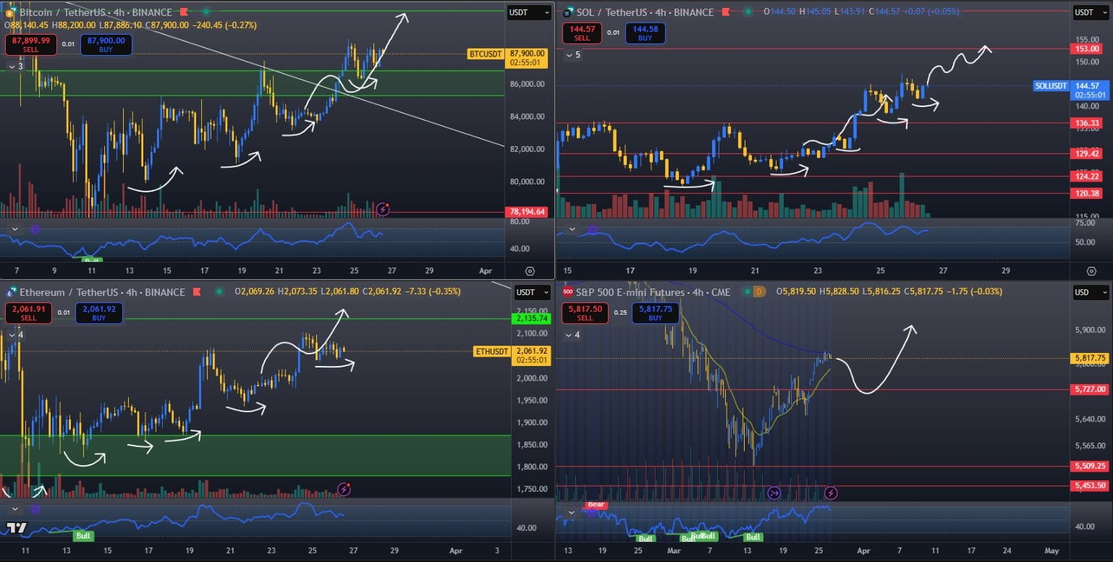The height and width of the screenshot is (562, 1113).
Task: Click the SOL SELL 144.57 button
Action: tap(582, 33)
